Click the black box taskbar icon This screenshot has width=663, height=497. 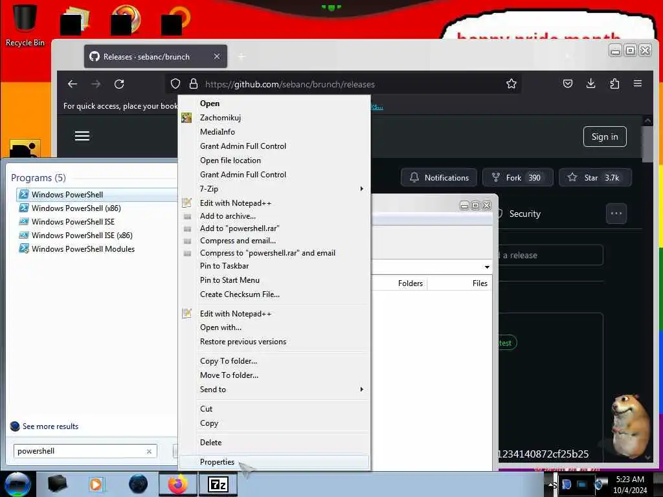point(57,484)
